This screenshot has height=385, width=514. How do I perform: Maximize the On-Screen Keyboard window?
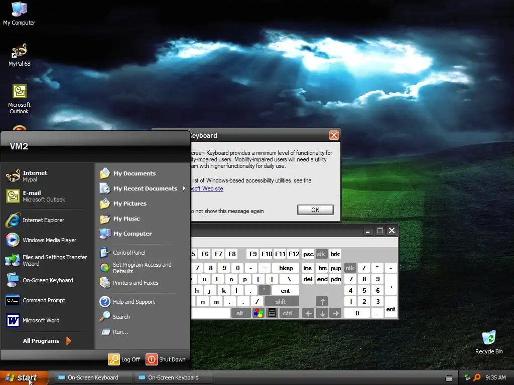click(380, 231)
